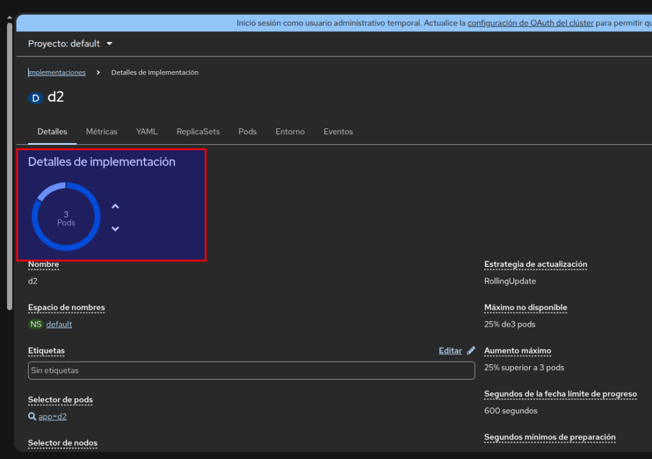Click the green NS namespace badge
Image resolution: width=652 pixels, height=459 pixels.
(x=36, y=324)
